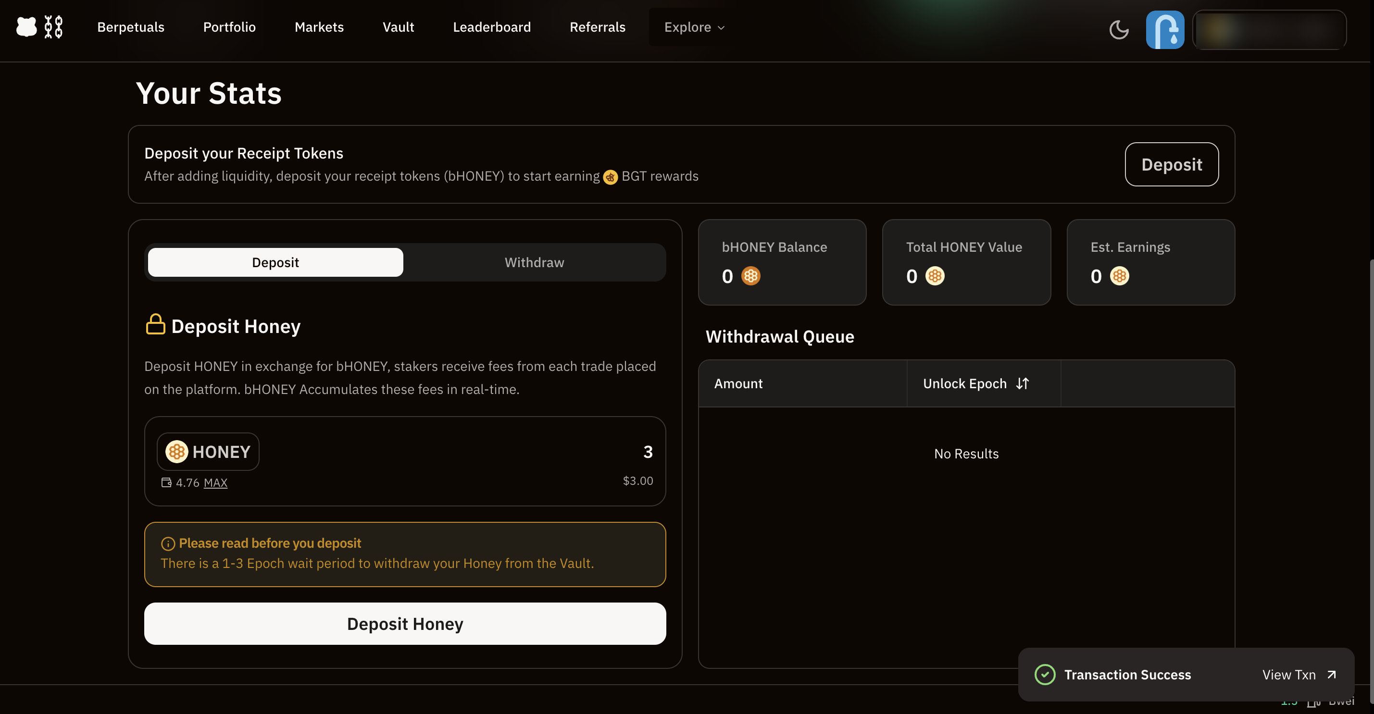Click the lock icon beside Deposit Honey
The height and width of the screenshot is (714, 1374).
[155, 324]
